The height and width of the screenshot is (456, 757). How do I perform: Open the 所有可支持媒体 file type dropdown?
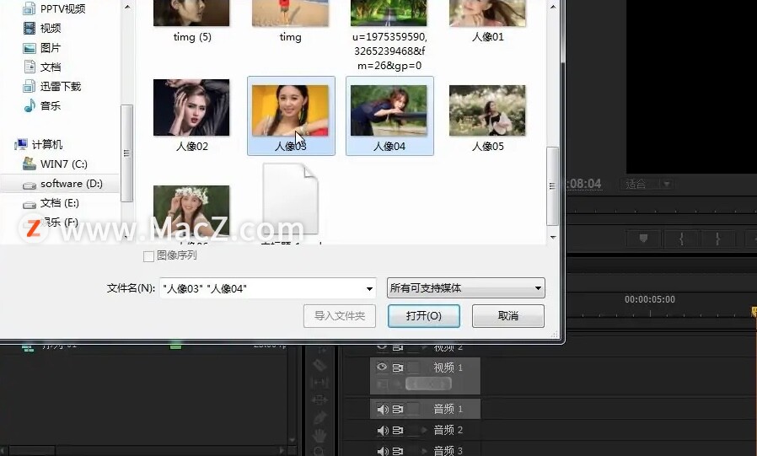coord(466,288)
